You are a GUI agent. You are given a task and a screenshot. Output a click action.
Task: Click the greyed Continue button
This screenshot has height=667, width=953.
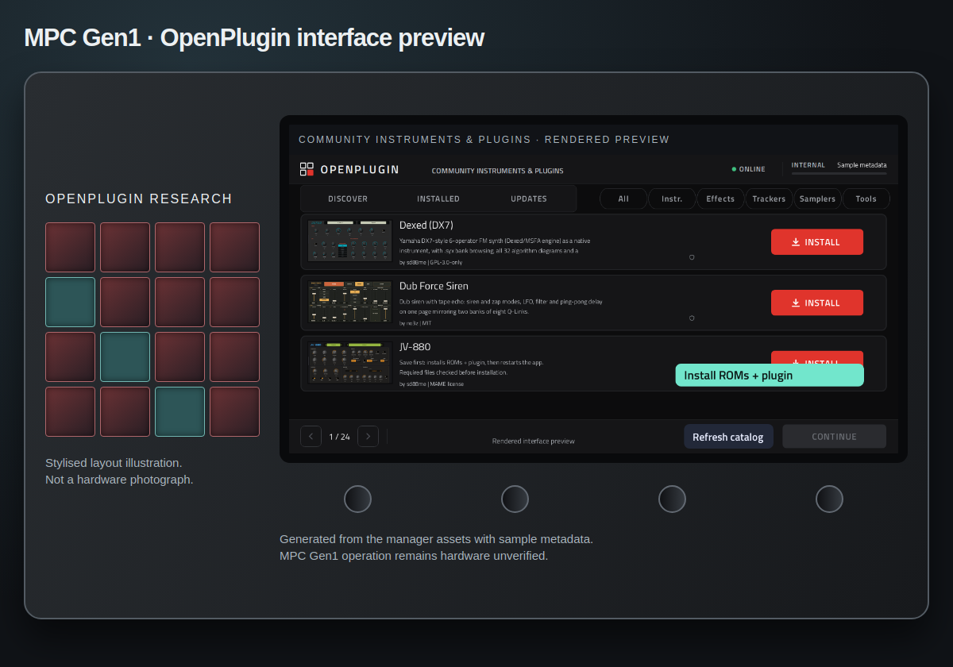834,437
